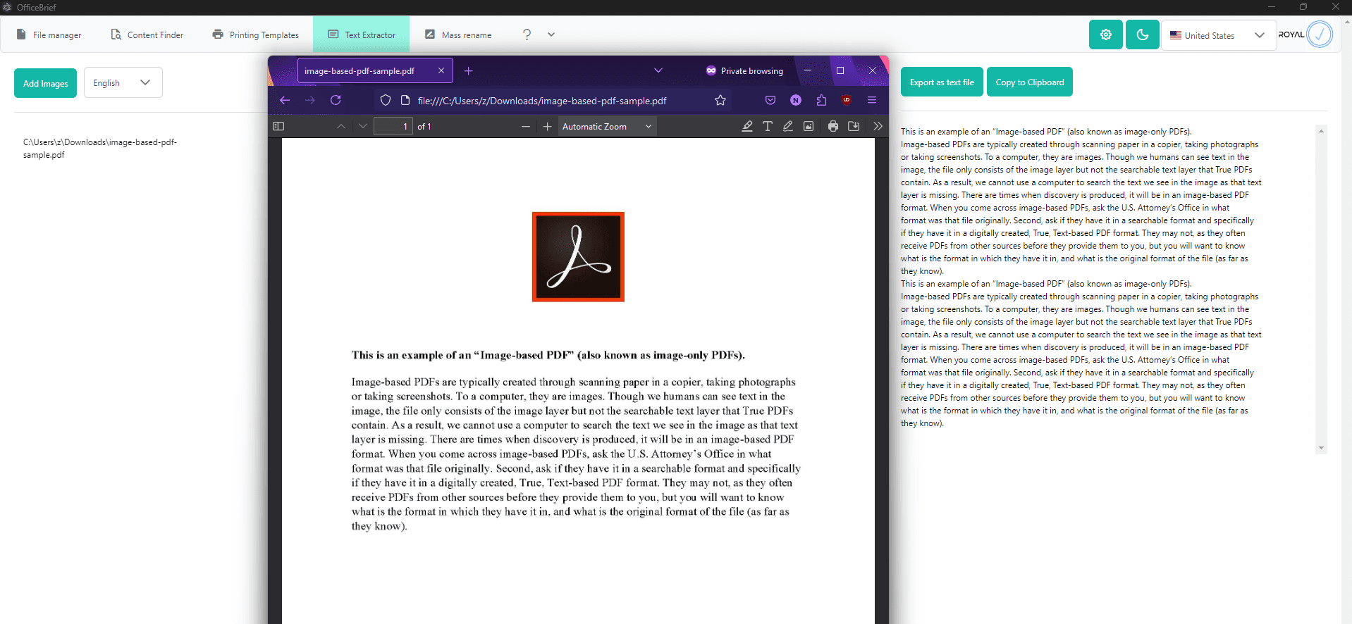The height and width of the screenshot is (624, 1352).
Task: Click the tracking protection shield icon
Action: coord(386,100)
